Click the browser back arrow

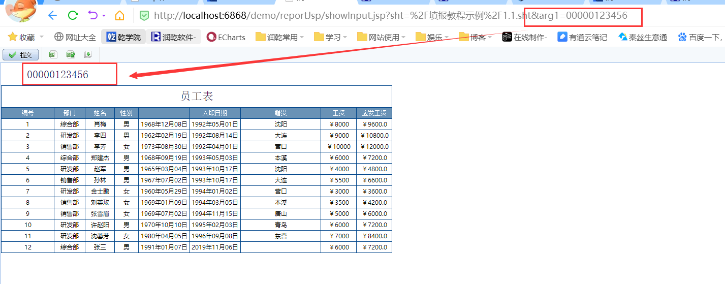[52, 15]
